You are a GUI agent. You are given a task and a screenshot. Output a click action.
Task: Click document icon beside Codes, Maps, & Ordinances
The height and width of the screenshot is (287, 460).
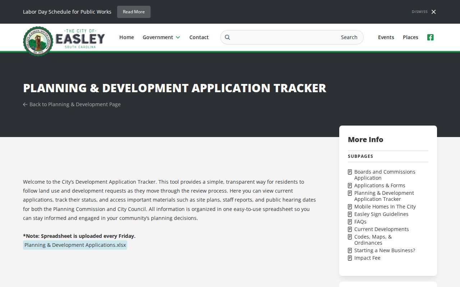[350, 237]
